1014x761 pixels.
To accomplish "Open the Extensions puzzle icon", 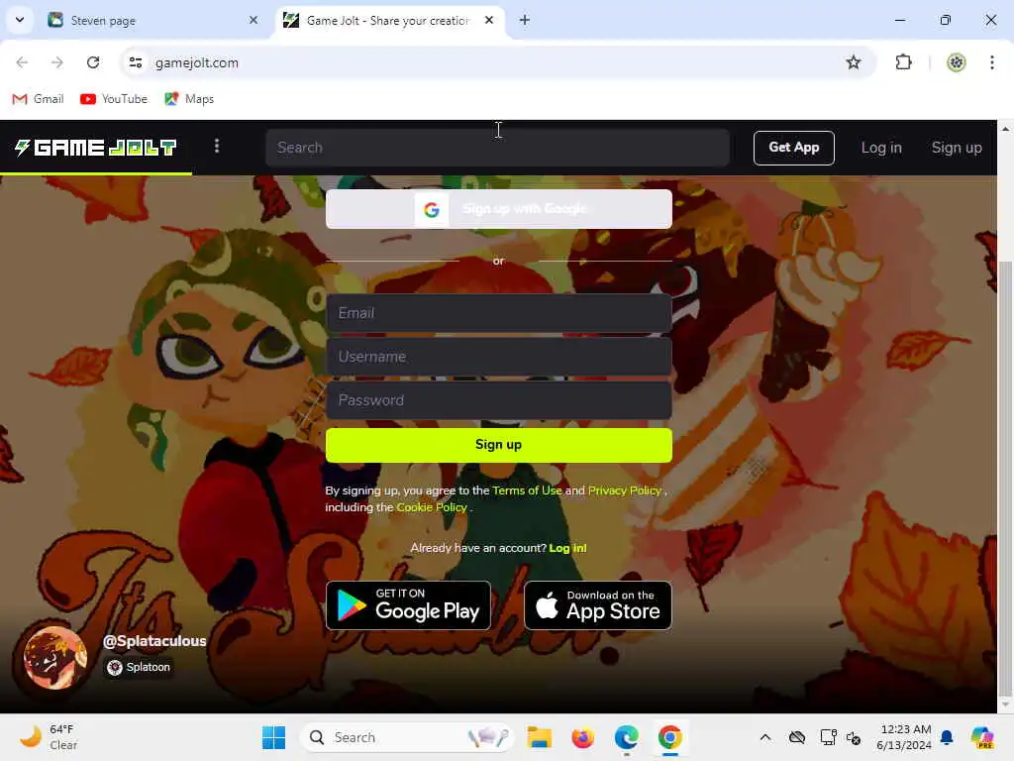I will point(903,62).
